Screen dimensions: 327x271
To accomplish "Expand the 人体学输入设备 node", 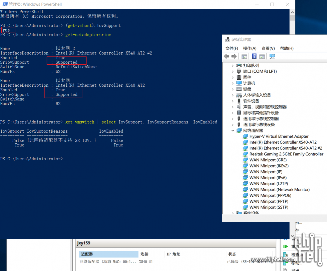I will (x=233, y=95).
